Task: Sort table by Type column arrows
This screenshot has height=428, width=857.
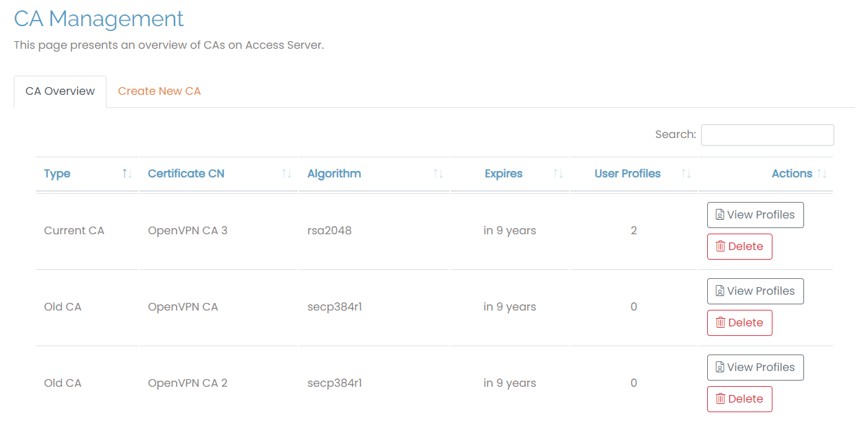Action: (x=127, y=174)
